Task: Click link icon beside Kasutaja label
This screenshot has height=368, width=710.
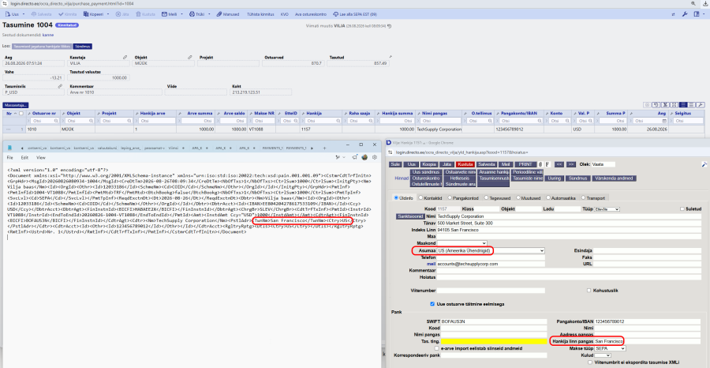Action: pos(125,58)
